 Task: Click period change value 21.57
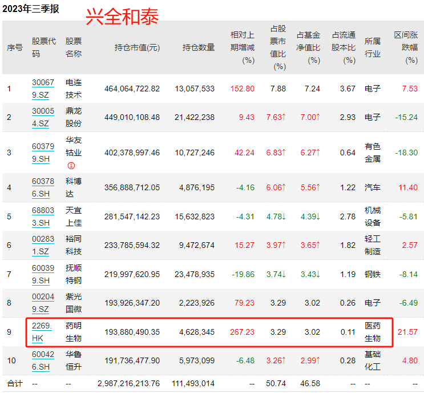[407, 332]
